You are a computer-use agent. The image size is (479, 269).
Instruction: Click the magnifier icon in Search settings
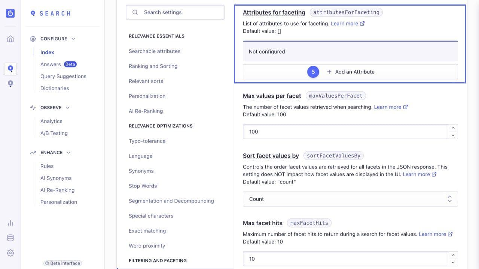pyautogui.click(x=135, y=12)
